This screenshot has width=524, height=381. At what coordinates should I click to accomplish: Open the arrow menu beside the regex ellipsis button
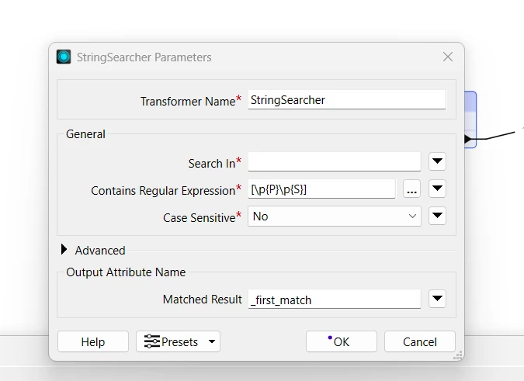438,189
